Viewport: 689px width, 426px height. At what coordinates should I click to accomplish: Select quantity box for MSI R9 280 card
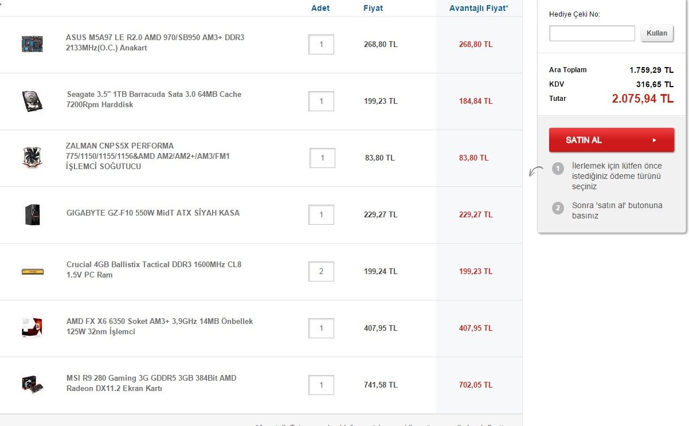coord(321,385)
